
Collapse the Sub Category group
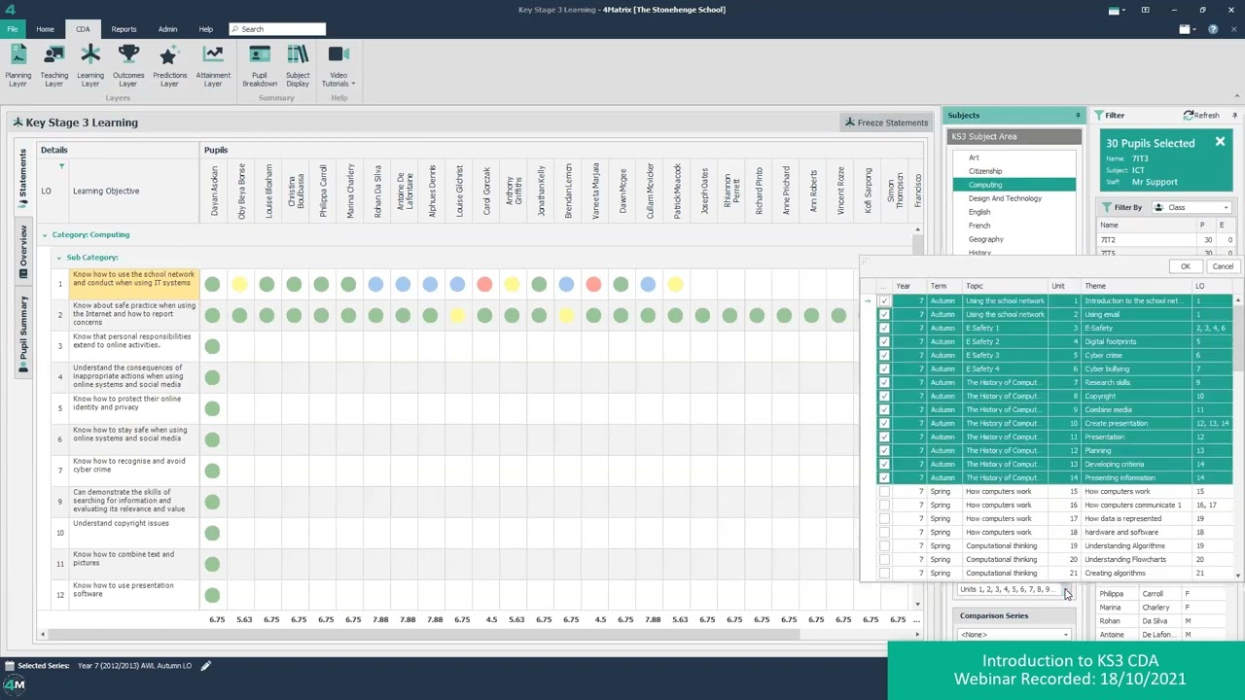coord(58,258)
